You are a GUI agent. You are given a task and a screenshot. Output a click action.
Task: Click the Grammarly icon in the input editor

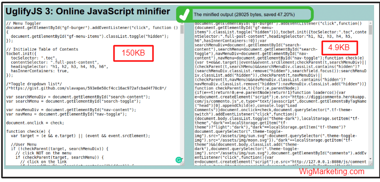pyautogui.click(x=178, y=160)
